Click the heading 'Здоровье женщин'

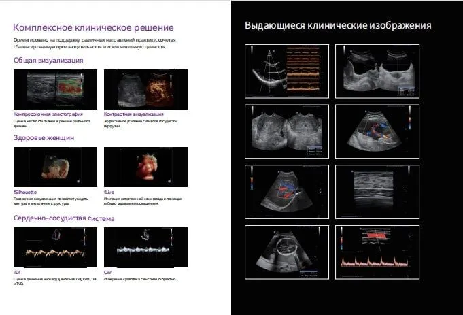click(44, 138)
